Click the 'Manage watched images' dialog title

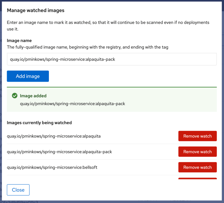(36, 10)
